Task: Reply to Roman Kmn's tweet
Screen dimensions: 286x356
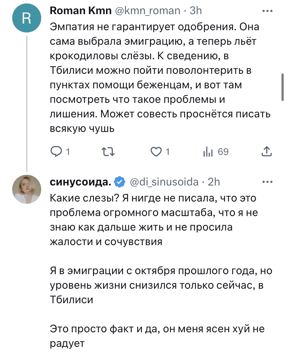Action: coord(56,152)
